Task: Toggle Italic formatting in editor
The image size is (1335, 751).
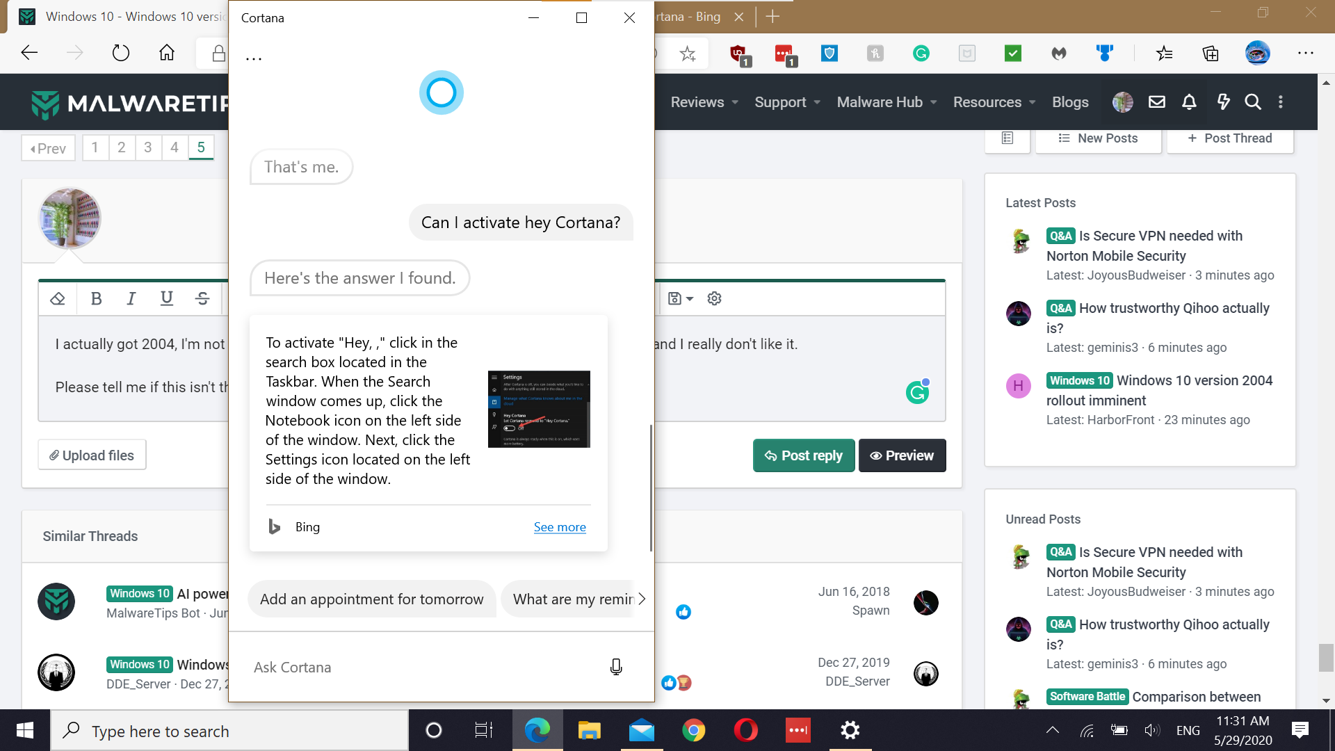Action: [131, 298]
